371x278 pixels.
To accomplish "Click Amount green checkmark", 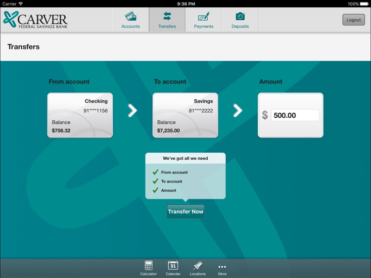I will click(155, 190).
